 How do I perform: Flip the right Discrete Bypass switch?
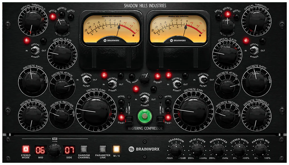pyautogui.click(x=177, y=84)
